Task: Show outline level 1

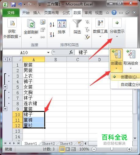Action: (x=5, y=59)
